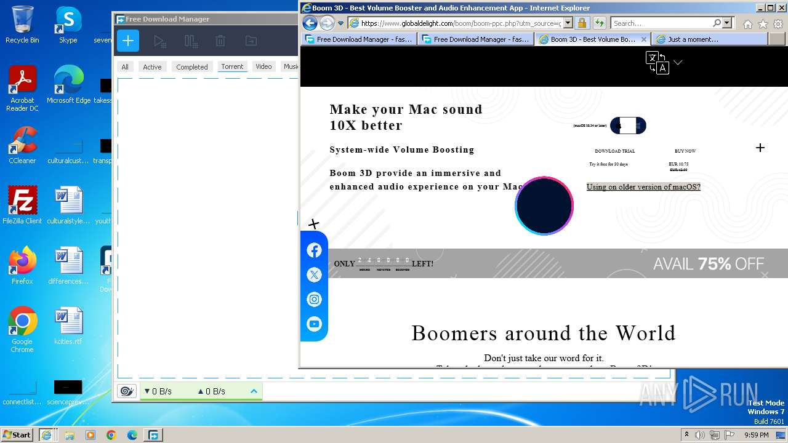Click the 9:59 PM taskbar clock
Screen dimensions: 788x443
(x=756, y=435)
